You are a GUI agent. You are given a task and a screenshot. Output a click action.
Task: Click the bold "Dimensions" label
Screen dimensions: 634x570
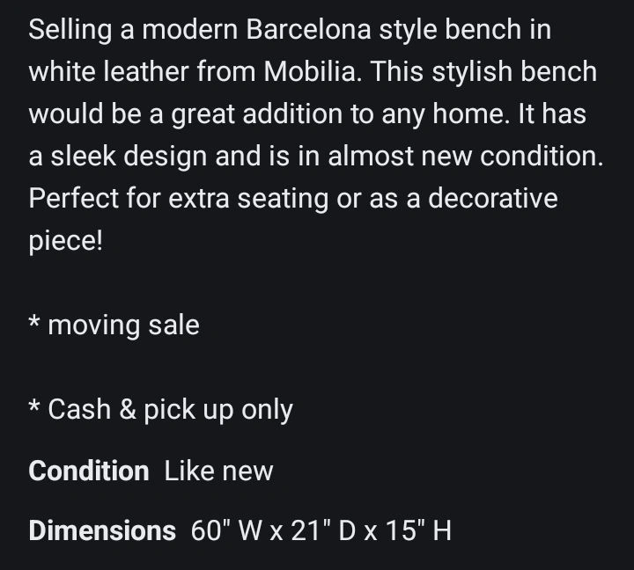pos(102,530)
